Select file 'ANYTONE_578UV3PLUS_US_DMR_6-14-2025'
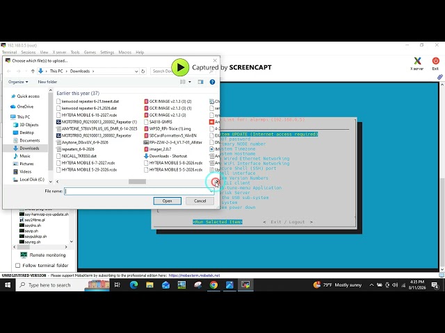The width and height of the screenshot is (445, 333). click(x=97, y=128)
